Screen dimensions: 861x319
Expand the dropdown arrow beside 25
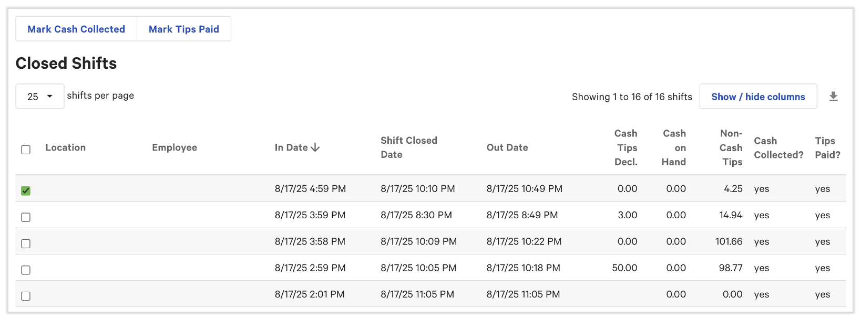pyautogui.click(x=50, y=96)
